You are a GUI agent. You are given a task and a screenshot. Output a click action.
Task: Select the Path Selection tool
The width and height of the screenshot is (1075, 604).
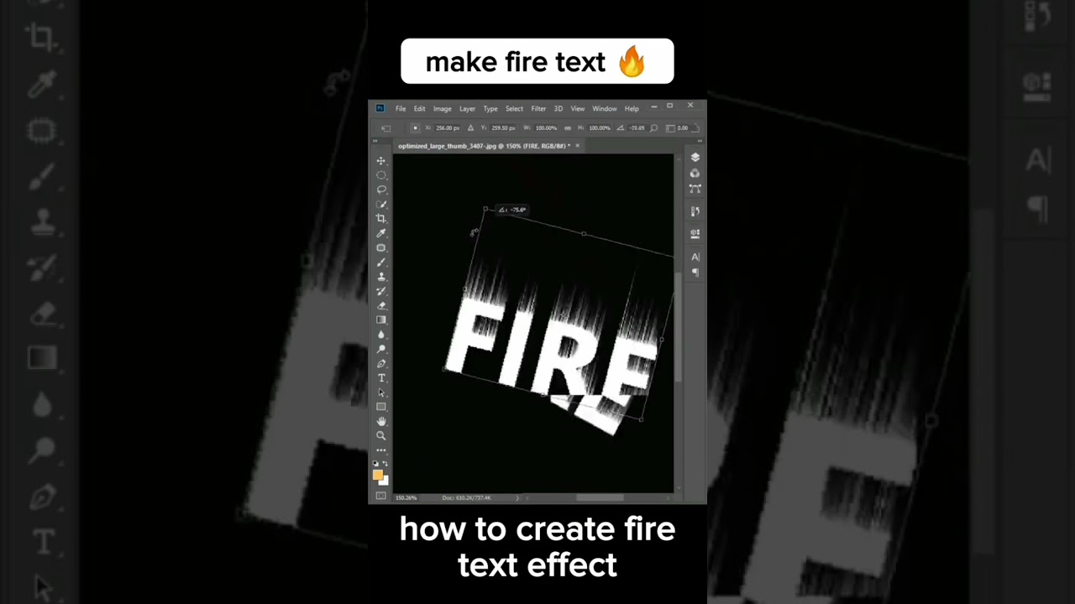380,392
